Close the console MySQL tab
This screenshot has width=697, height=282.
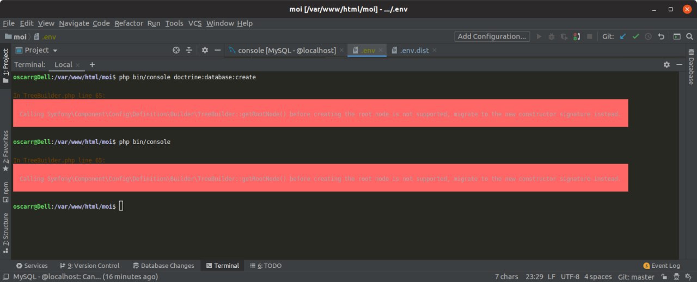pos(341,51)
